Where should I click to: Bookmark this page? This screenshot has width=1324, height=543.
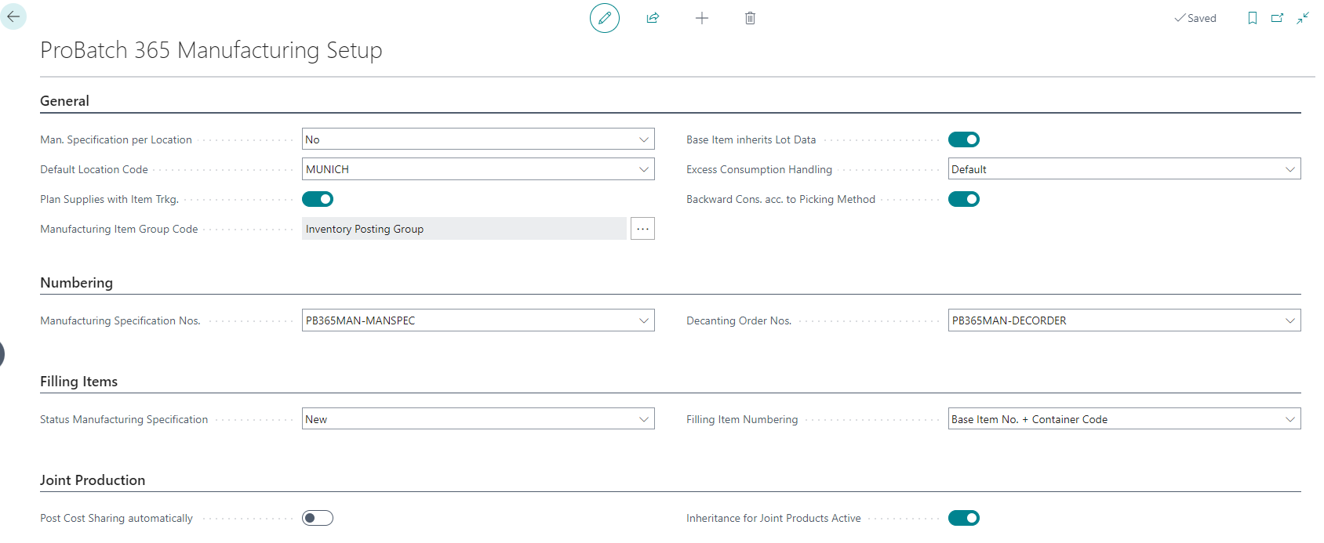pyautogui.click(x=1253, y=18)
